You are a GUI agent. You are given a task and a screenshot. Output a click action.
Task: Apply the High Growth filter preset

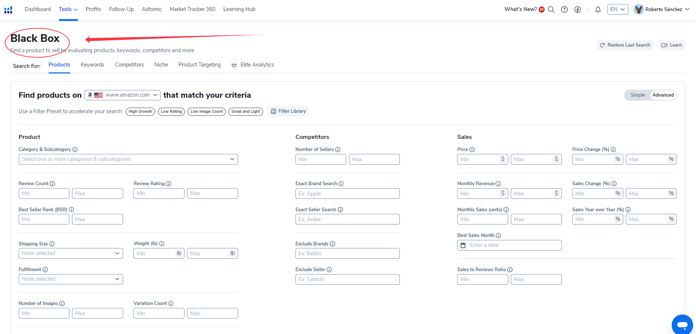[140, 112]
